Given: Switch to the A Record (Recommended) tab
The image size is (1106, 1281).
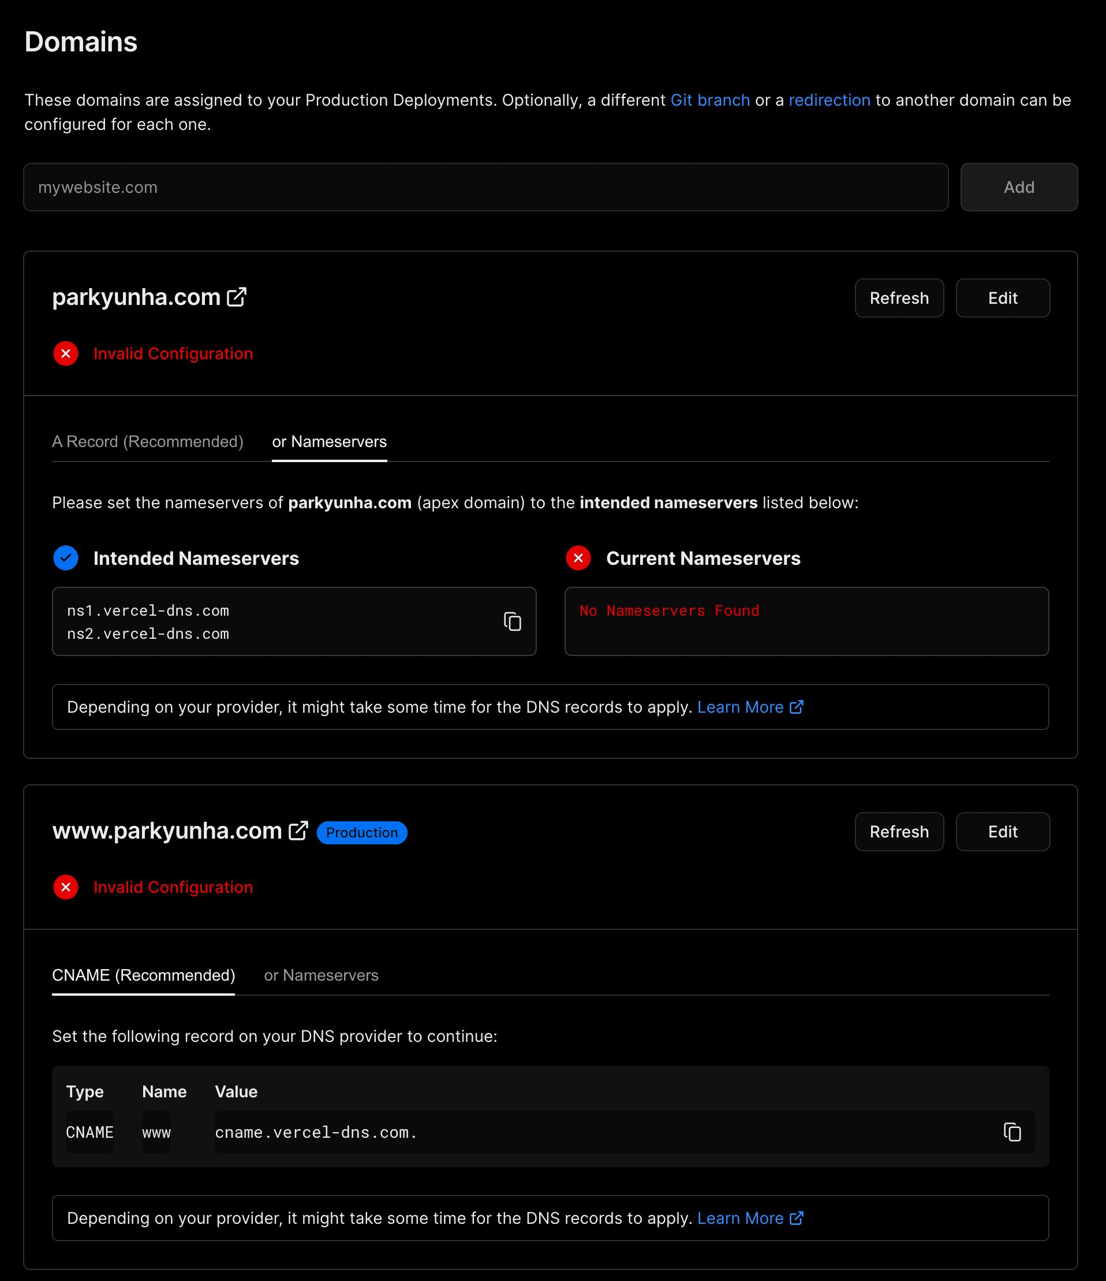Looking at the screenshot, I should point(148,441).
